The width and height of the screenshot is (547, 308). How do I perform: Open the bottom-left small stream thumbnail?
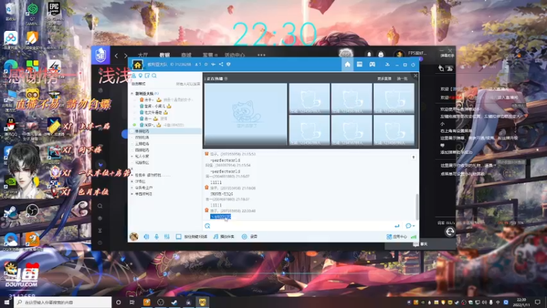[310, 130]
